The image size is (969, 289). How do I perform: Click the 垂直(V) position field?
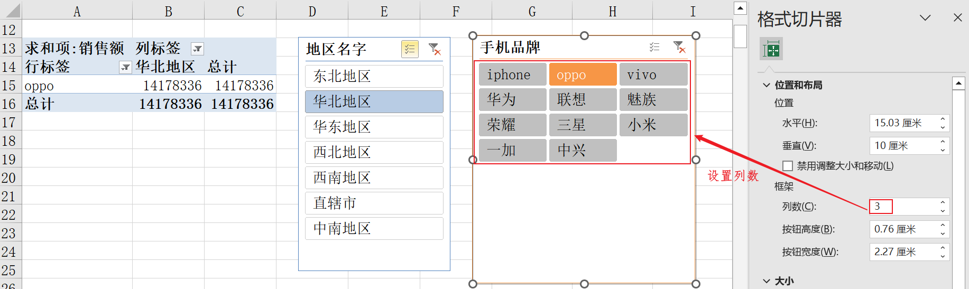point(903,146)
